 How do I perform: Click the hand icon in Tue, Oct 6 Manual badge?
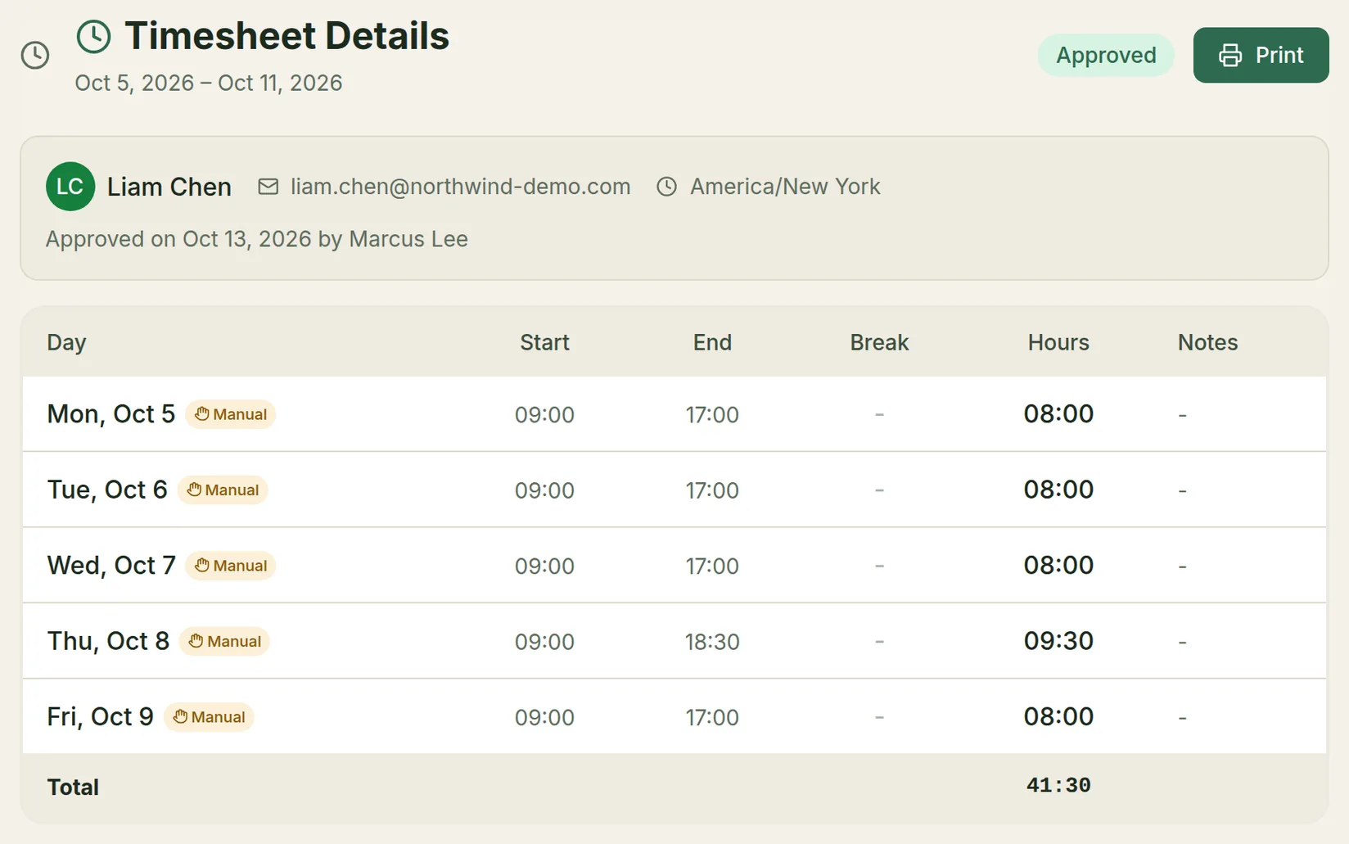point(194,490)
